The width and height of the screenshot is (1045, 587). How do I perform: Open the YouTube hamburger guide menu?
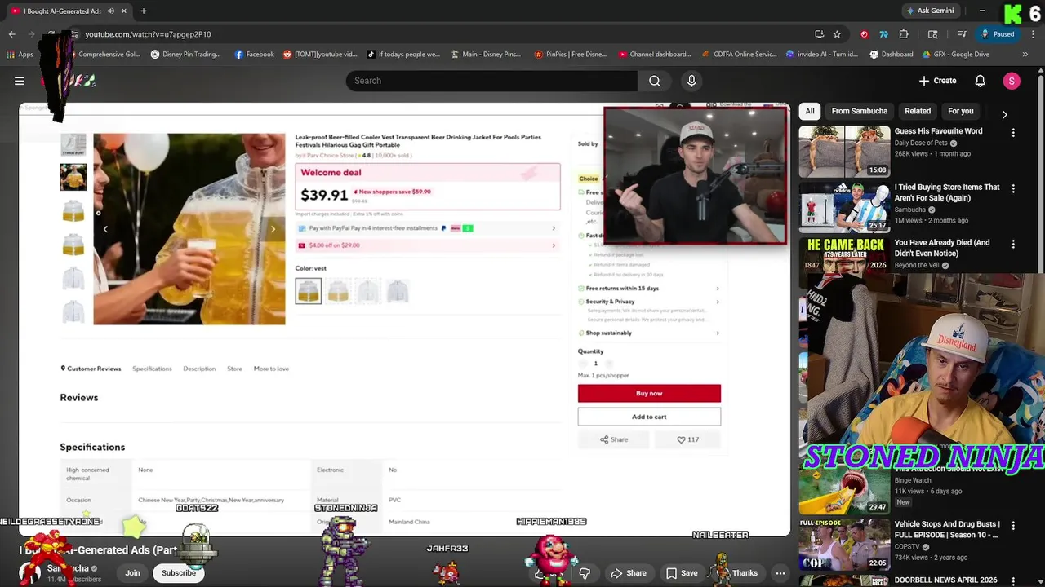pyautogui.click(x=20, y=81)
